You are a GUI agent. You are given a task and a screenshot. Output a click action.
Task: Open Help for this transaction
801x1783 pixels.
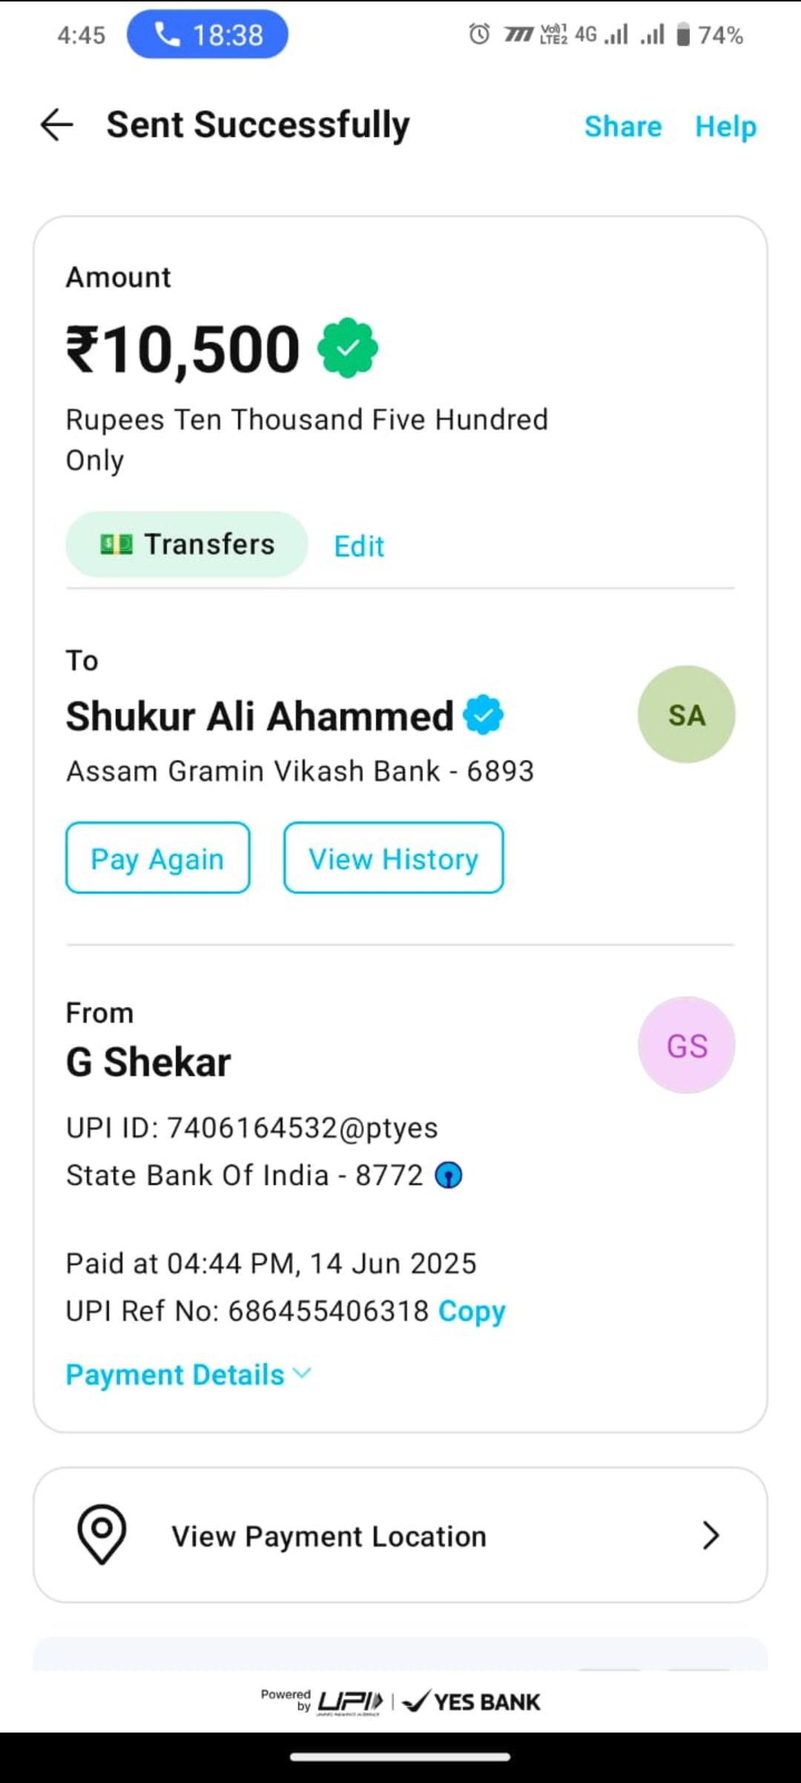point(725,126)
